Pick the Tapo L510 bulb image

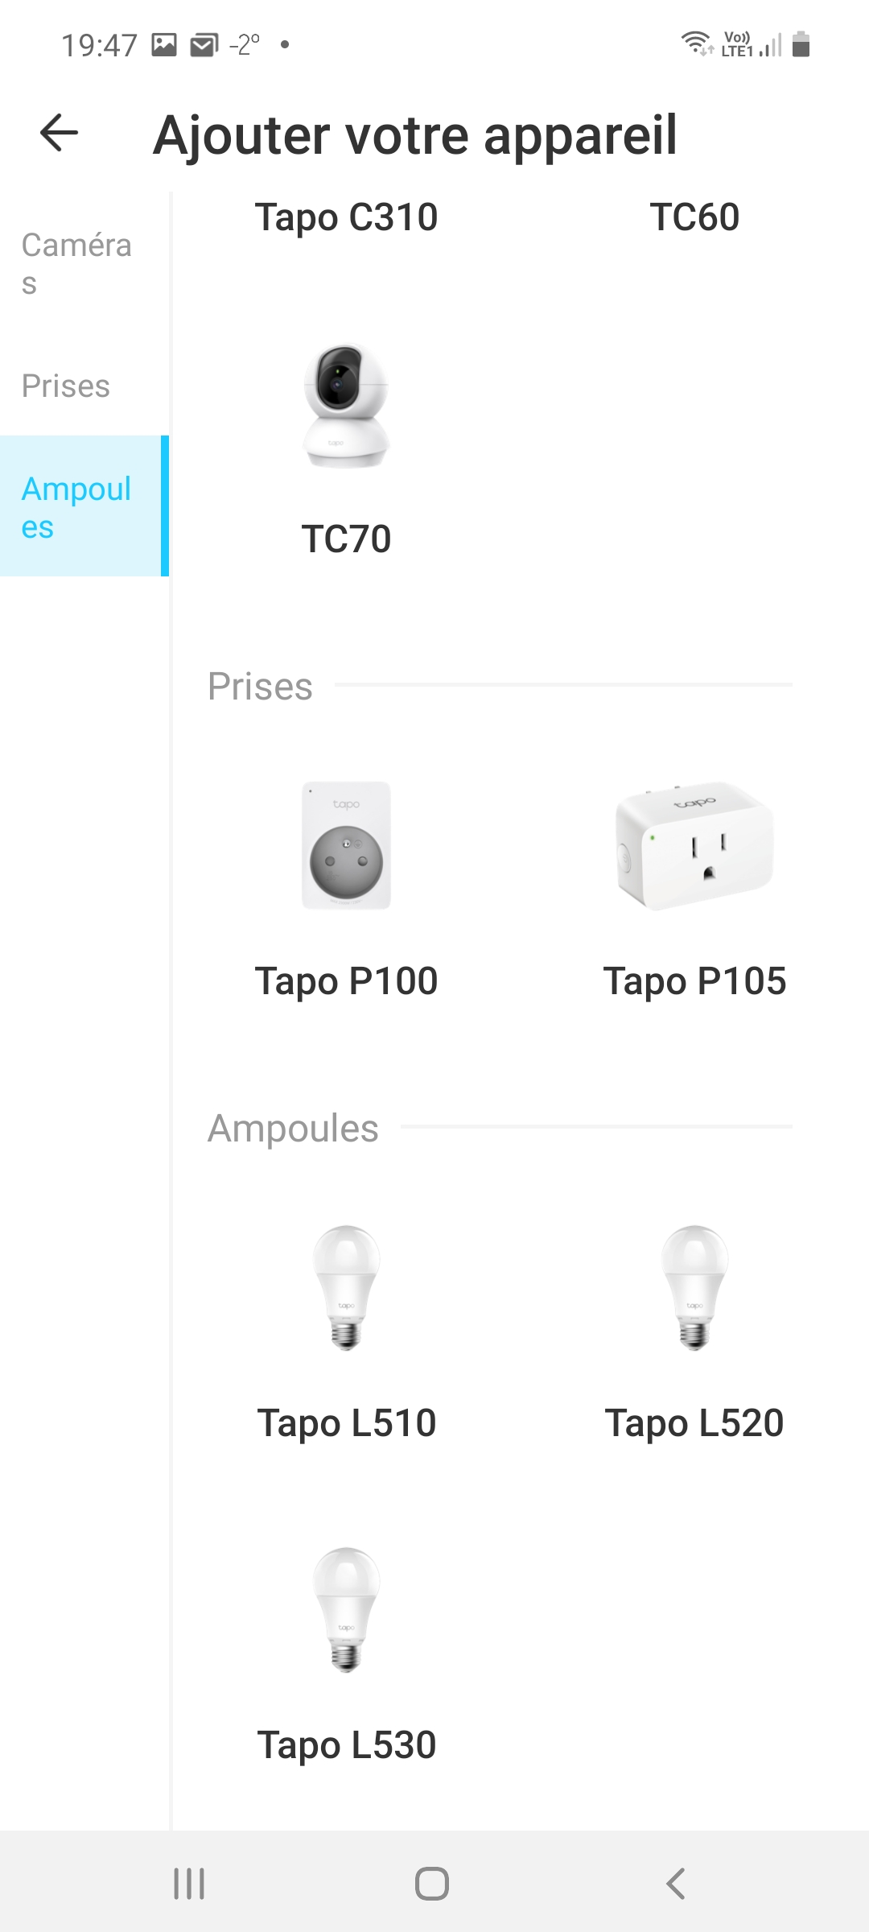[x=346, y=1287]
